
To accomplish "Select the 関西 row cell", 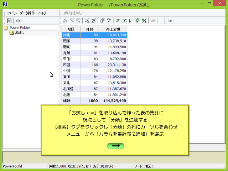I will (x=71, y=41).
